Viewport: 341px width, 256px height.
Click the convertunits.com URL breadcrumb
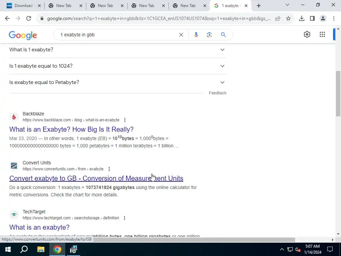(x=63, y=169)
